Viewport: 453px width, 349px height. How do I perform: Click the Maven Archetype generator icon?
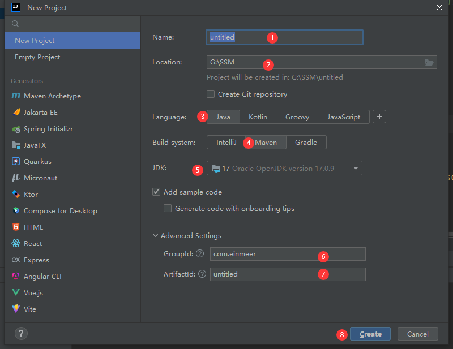tap(16, 96)
